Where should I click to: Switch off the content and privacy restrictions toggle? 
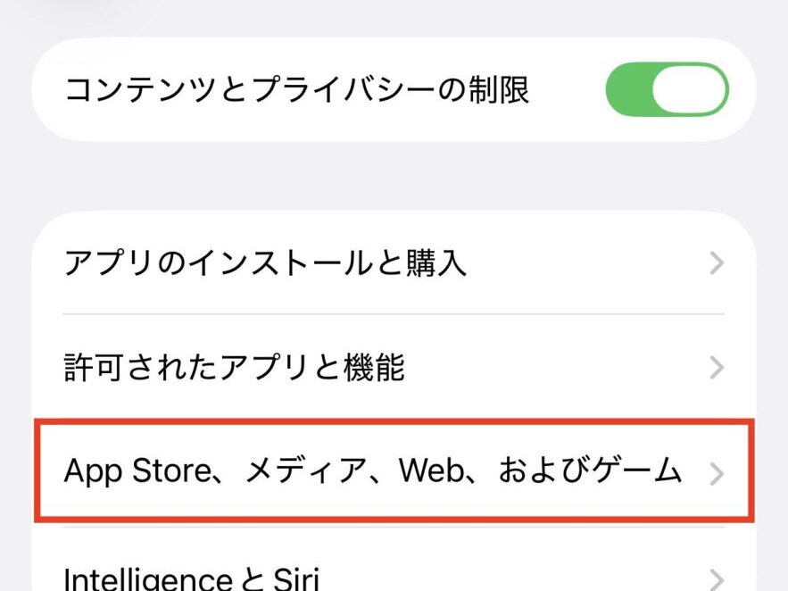668,89
